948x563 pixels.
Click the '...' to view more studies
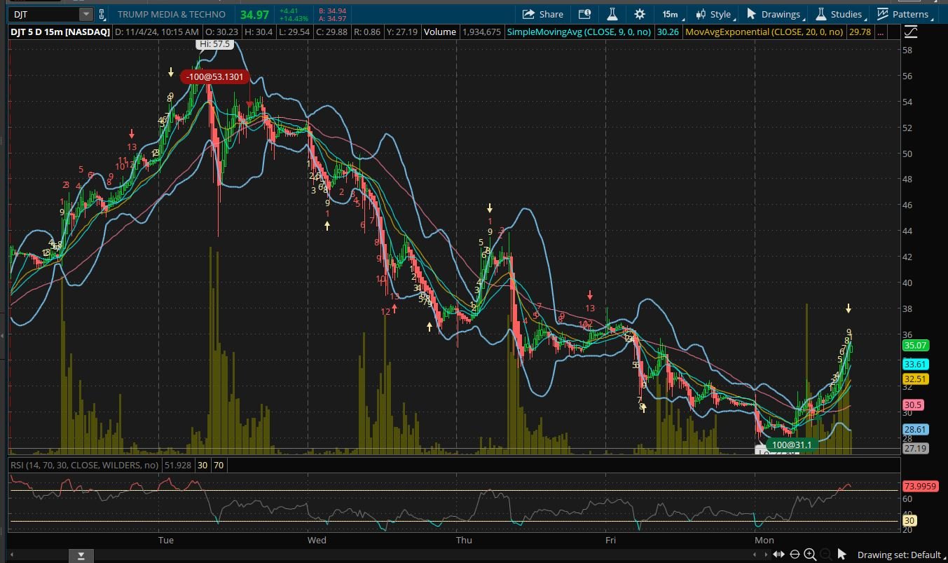tap(880, 32)
